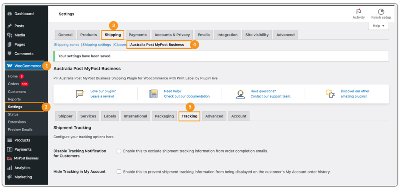Click the Marketing megaphone icon
The image size is (400, 189).
point(10,177)
